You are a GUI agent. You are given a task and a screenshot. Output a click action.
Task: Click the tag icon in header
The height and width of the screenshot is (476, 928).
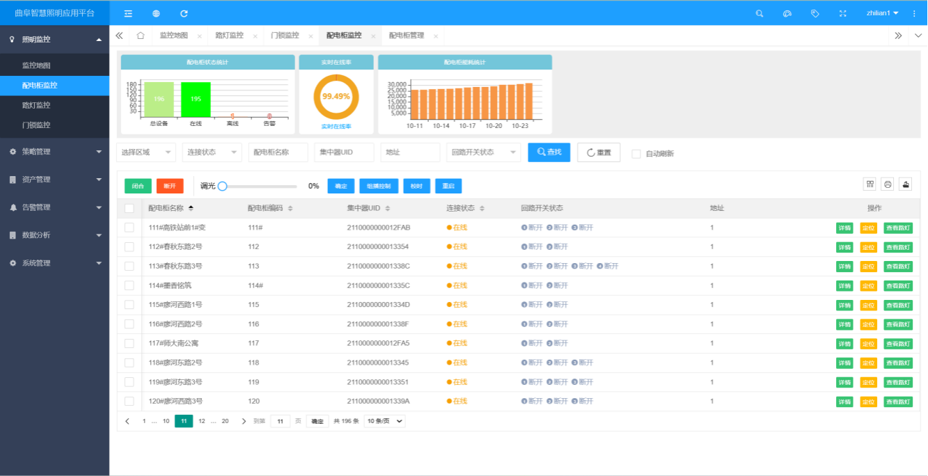point(815,13)
